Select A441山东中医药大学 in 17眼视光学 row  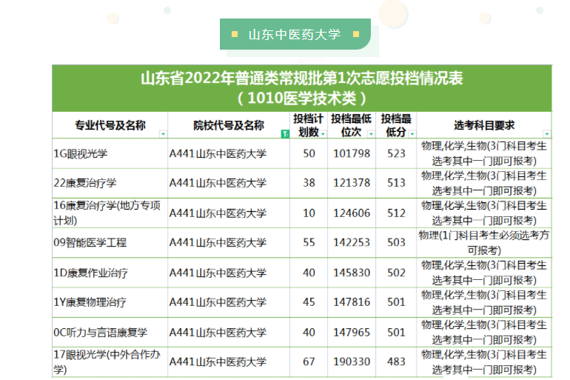point(218,361)
